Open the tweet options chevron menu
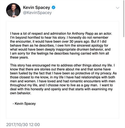 pyautogui.click(x=117, y=8)
